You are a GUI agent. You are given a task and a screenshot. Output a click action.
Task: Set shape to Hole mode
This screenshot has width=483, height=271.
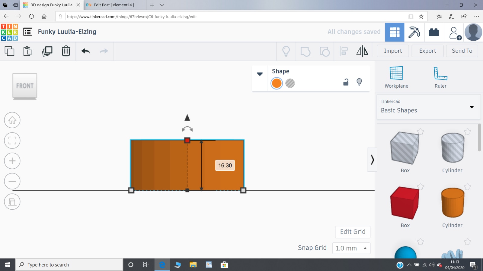(290, 83)
